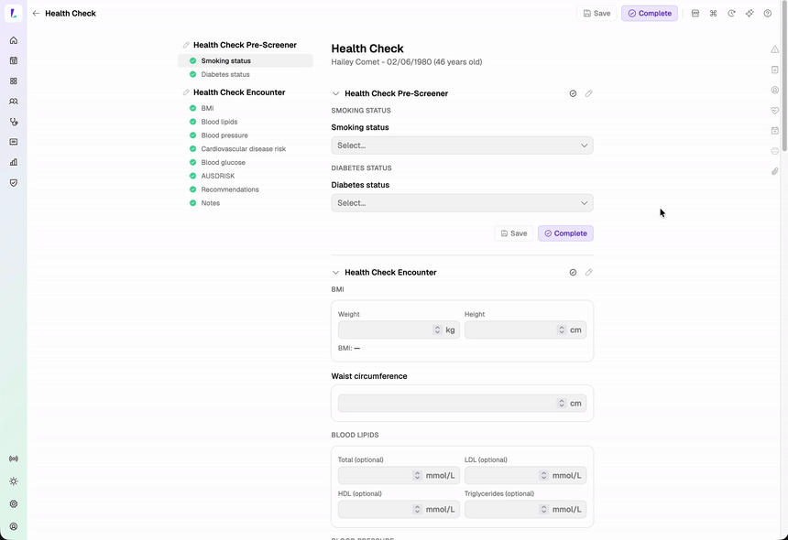Go back using the arrow beside Health Check
The image size is (788, 540).
tap(36, 14)
